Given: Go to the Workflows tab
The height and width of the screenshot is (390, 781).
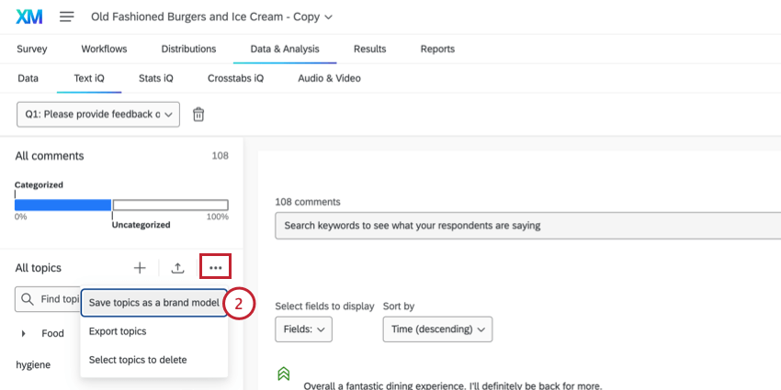Looking at the screenshot, I should coord(104,49).
